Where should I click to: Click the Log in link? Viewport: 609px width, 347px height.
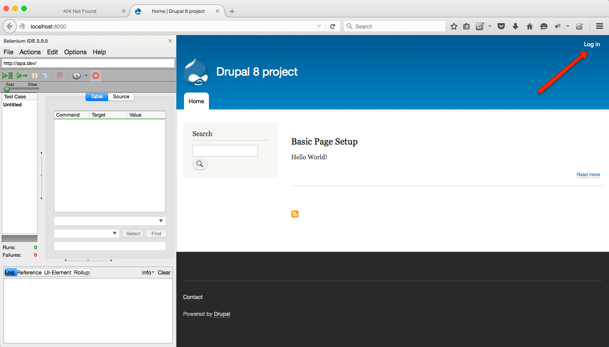pyautogui.click(x=592, y=44)
